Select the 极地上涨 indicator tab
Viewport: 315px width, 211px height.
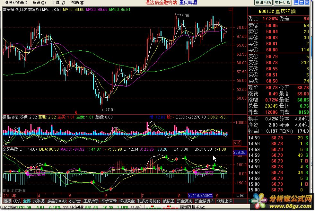click(x=224, y=201)
